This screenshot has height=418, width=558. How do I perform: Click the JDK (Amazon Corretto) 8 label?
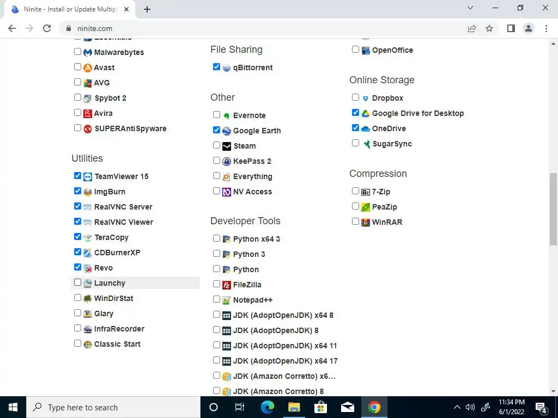278,391
